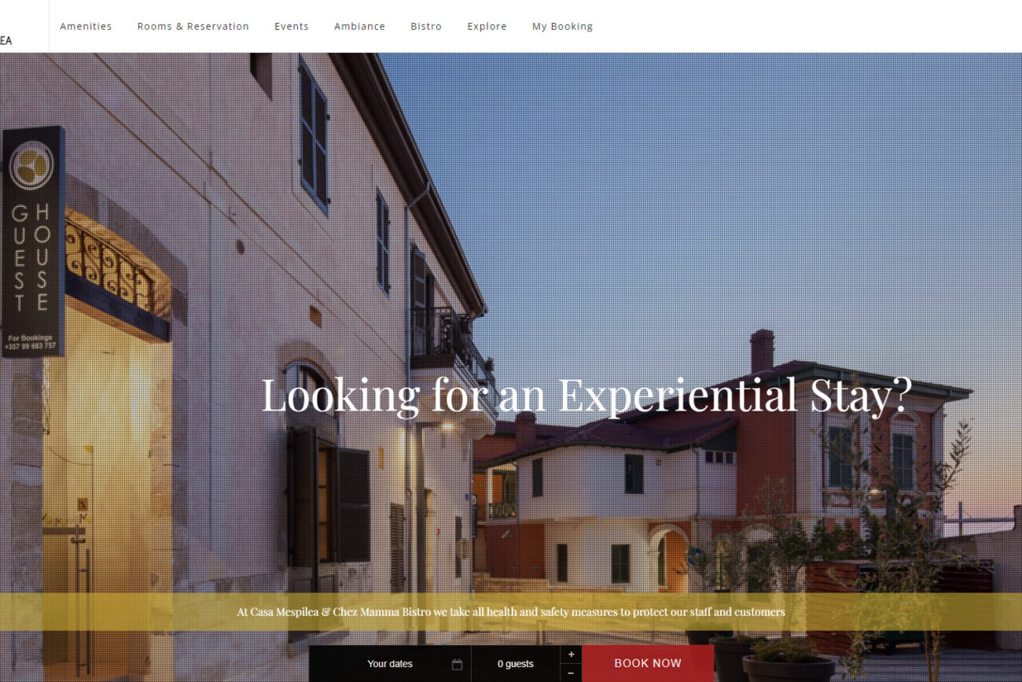Open the Bistro menu link
The image size is (1022, 682).
point(426,26)
